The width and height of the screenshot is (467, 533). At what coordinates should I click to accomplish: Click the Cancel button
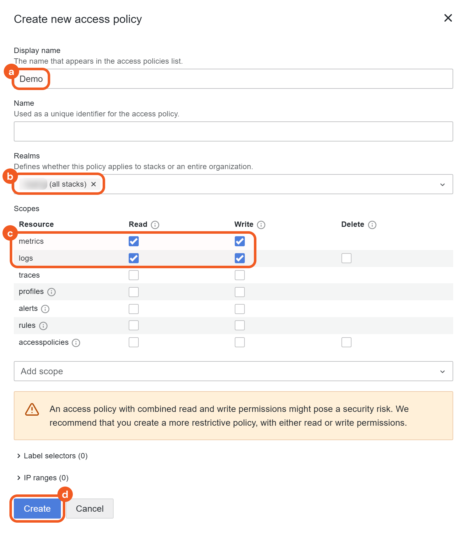tap(90, 509)
